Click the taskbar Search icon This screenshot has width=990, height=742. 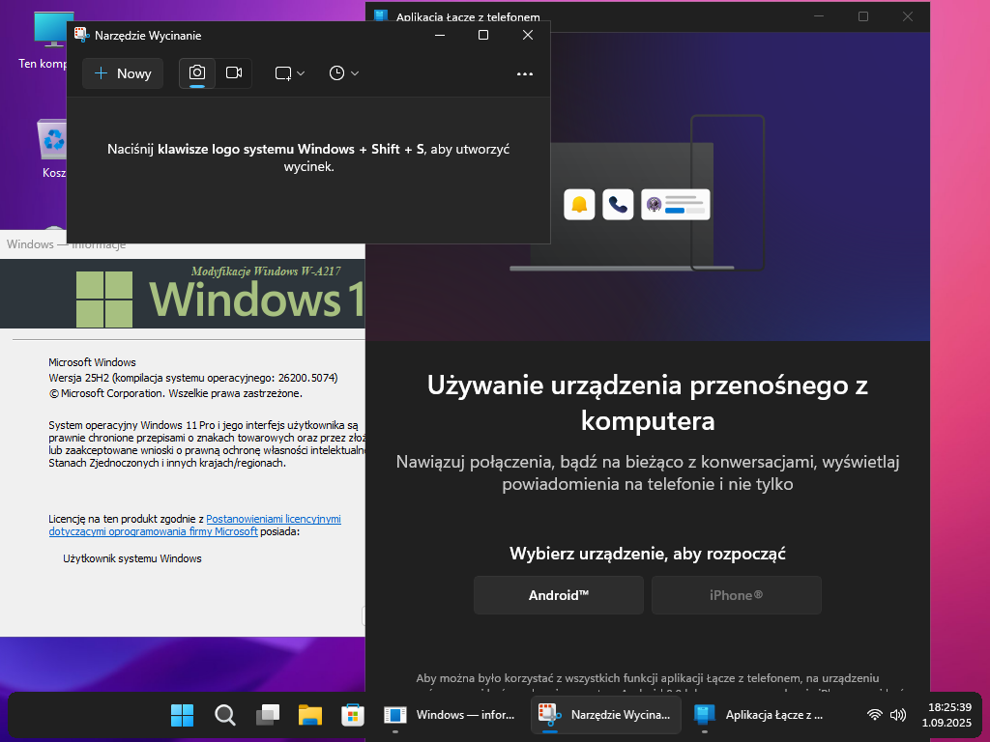pos(224,715)
